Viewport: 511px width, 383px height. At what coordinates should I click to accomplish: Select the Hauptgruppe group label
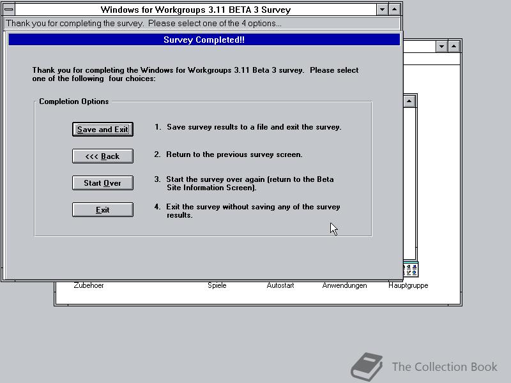point(408,285)
